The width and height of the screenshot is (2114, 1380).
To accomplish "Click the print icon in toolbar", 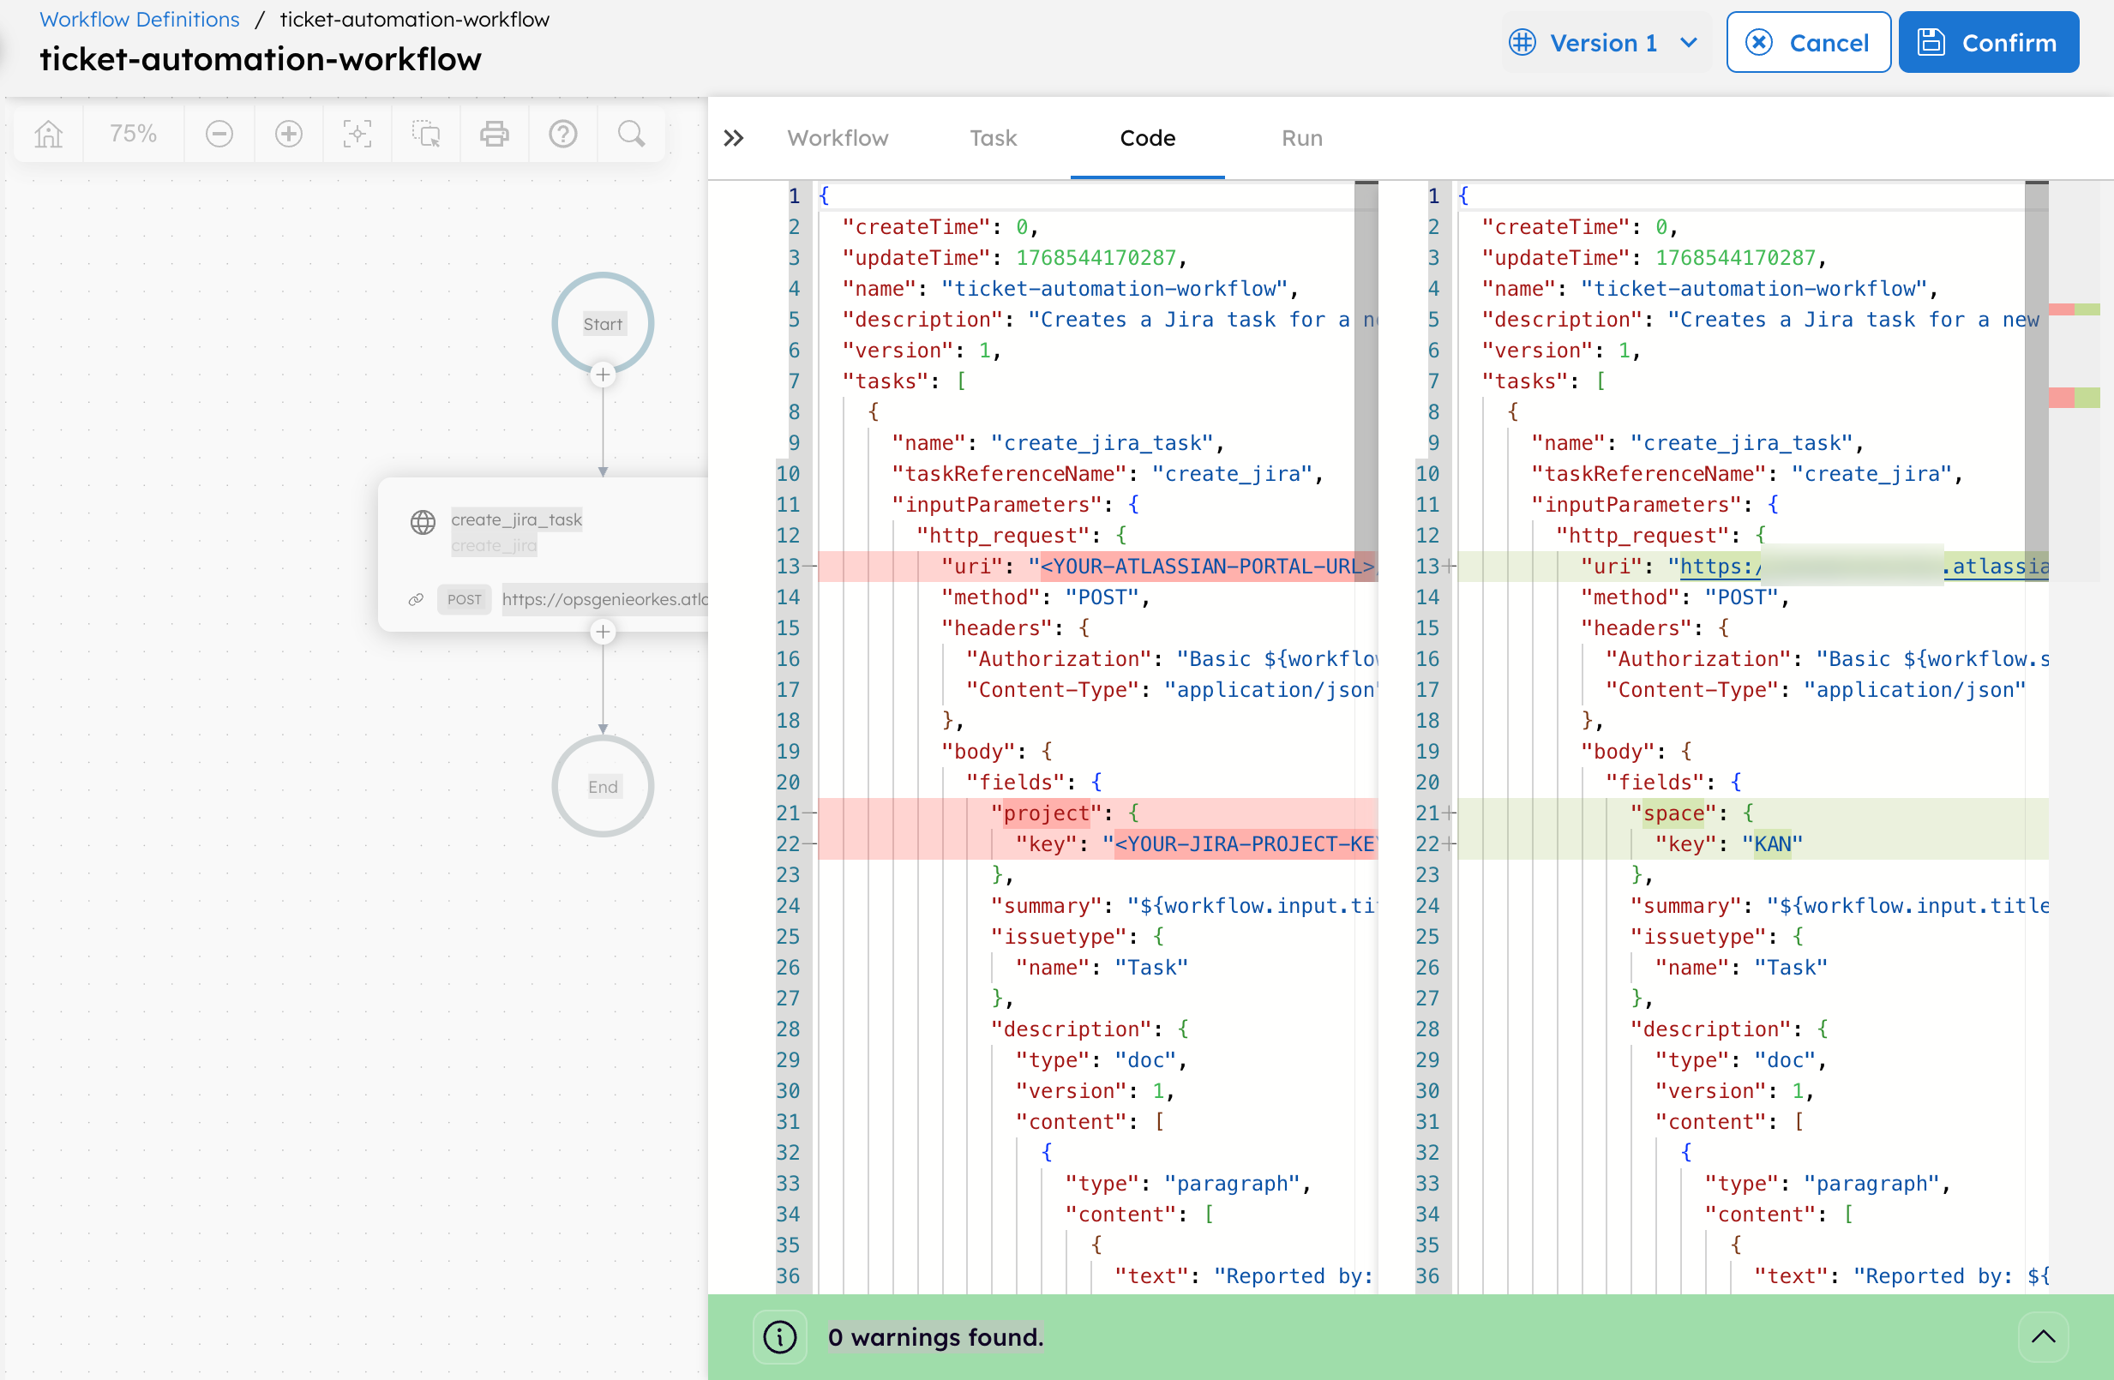I will click(x=495, y=134).
